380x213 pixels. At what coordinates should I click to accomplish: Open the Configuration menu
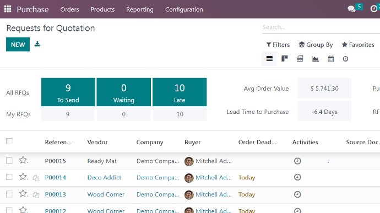184,9
